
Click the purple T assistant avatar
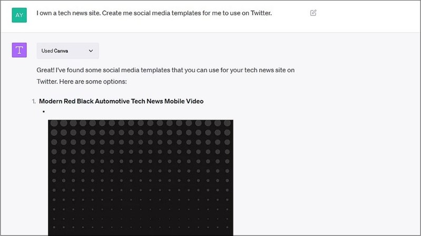(x=19, y=50)
